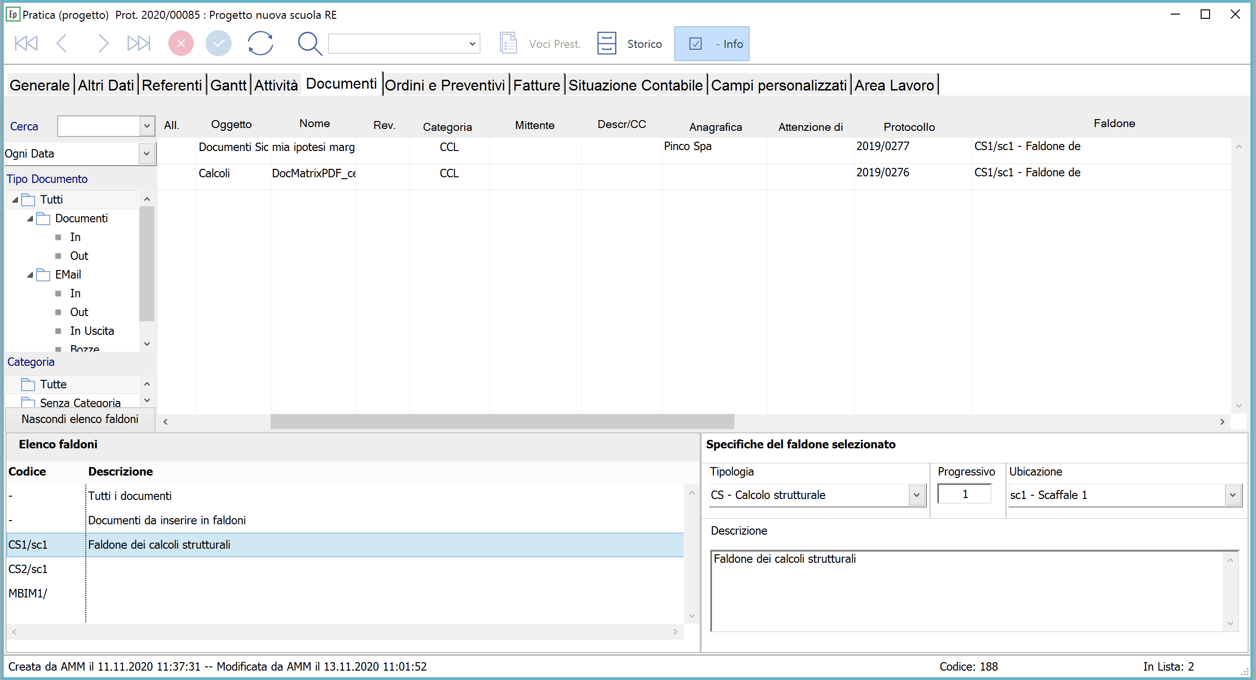The width and height of the screenshot is (1256, 680).
Task: Open the Storico archive icon
Action: (606, 44)
